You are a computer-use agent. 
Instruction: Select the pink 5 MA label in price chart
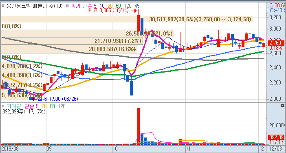pyautogui.click(x=95, y=6)
